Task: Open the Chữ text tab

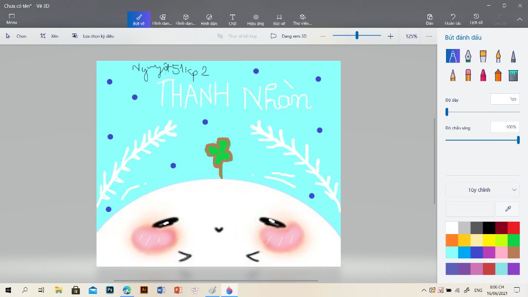Action: tap(233, 20)
